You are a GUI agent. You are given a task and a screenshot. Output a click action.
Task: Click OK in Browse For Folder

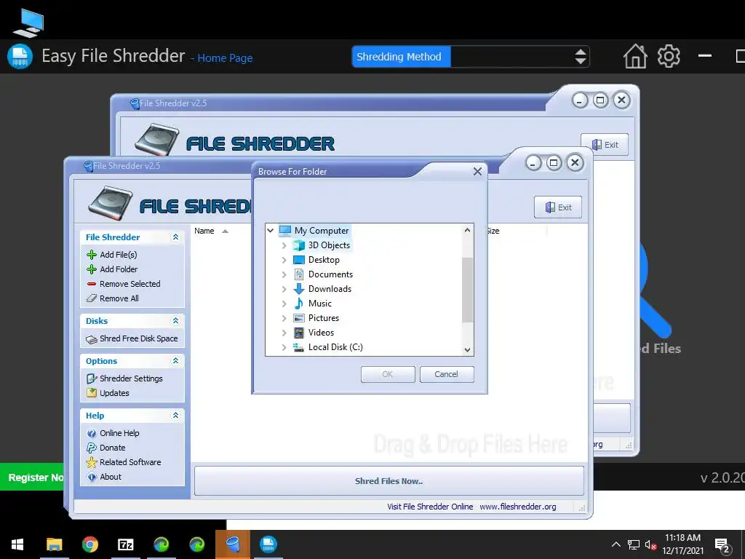click(388, 374)
